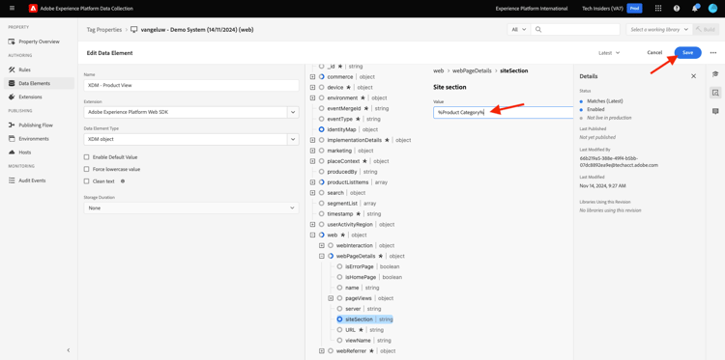Save the data element
This screenshot has height=360, width=725.
[x=687, y=53]
